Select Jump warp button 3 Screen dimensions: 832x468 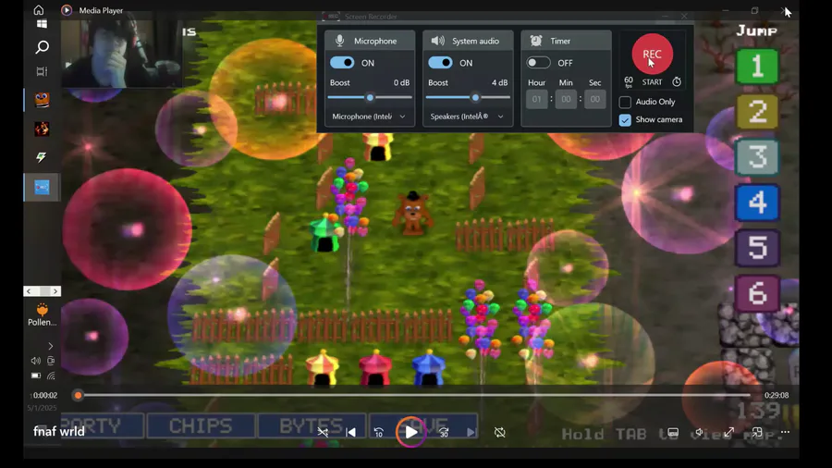(x=757, y=157)
